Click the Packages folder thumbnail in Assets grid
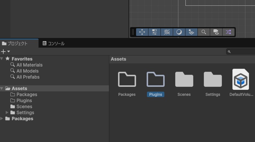The width and height of the screenshot is (255, 142). pos(127,79)
